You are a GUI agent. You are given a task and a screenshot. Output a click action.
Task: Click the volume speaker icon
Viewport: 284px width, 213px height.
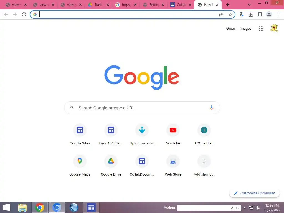[x=258, y=208]
